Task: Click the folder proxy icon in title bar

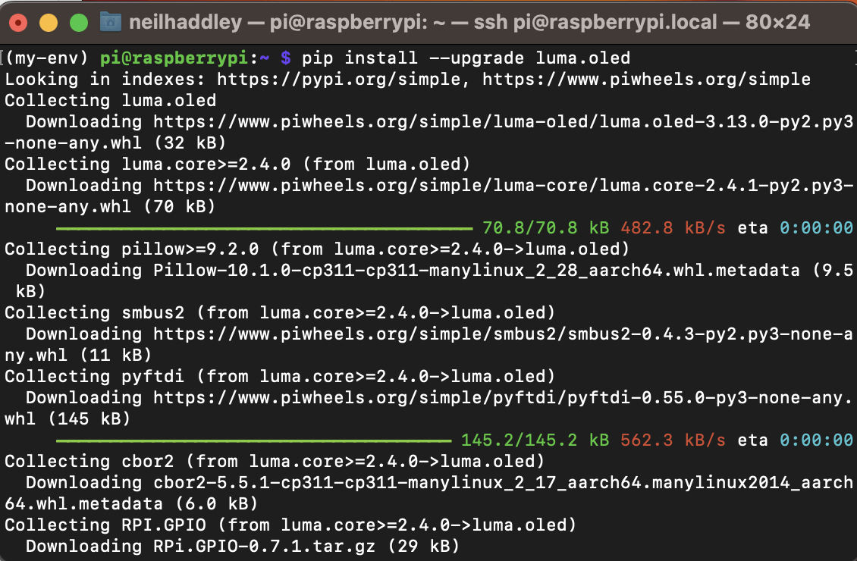Action: (111, 22)
